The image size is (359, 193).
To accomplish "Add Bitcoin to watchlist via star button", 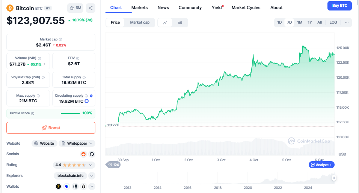I will [x=75, y=8].
